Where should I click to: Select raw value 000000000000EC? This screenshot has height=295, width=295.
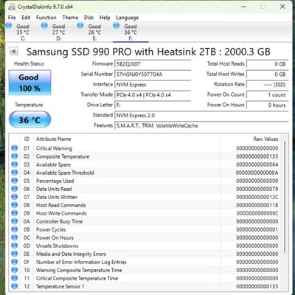(x=257, y=213)
